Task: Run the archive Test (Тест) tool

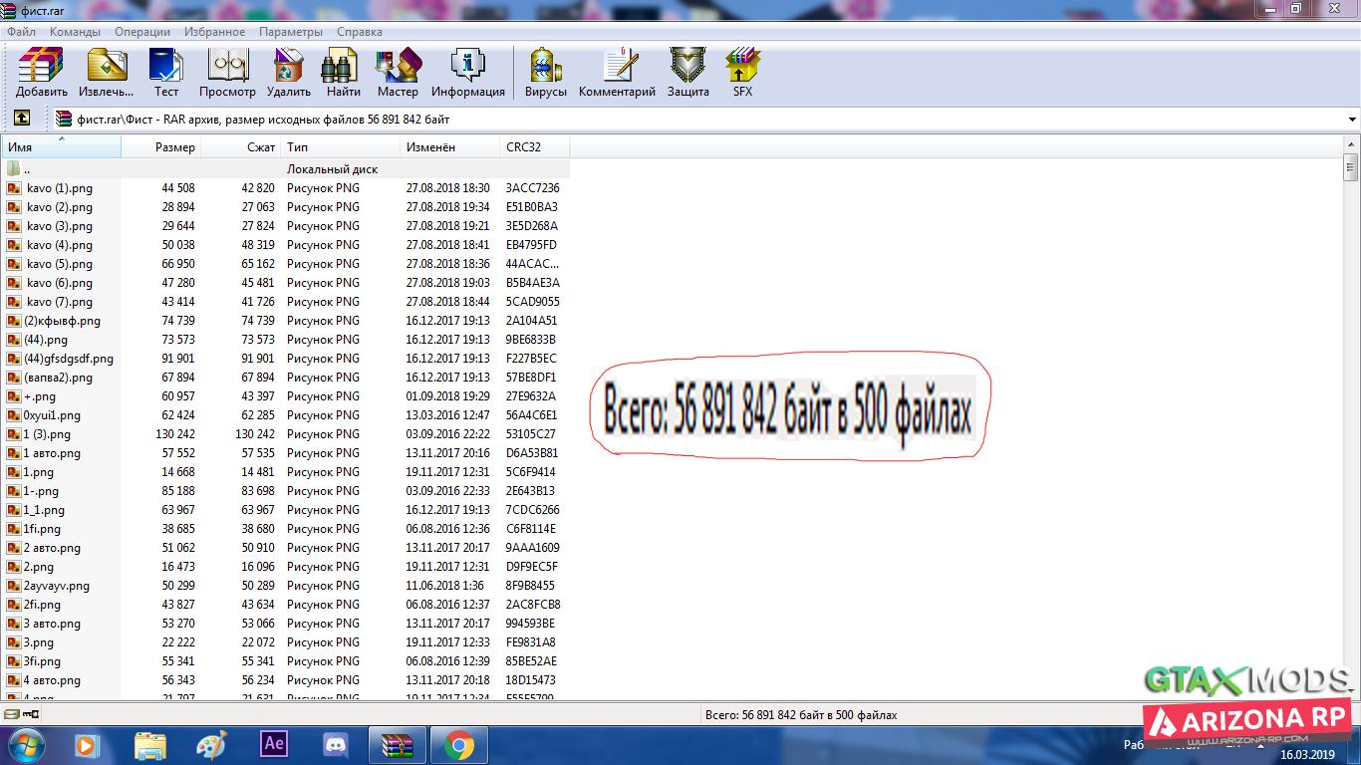Action: click(x=166, y=73)
